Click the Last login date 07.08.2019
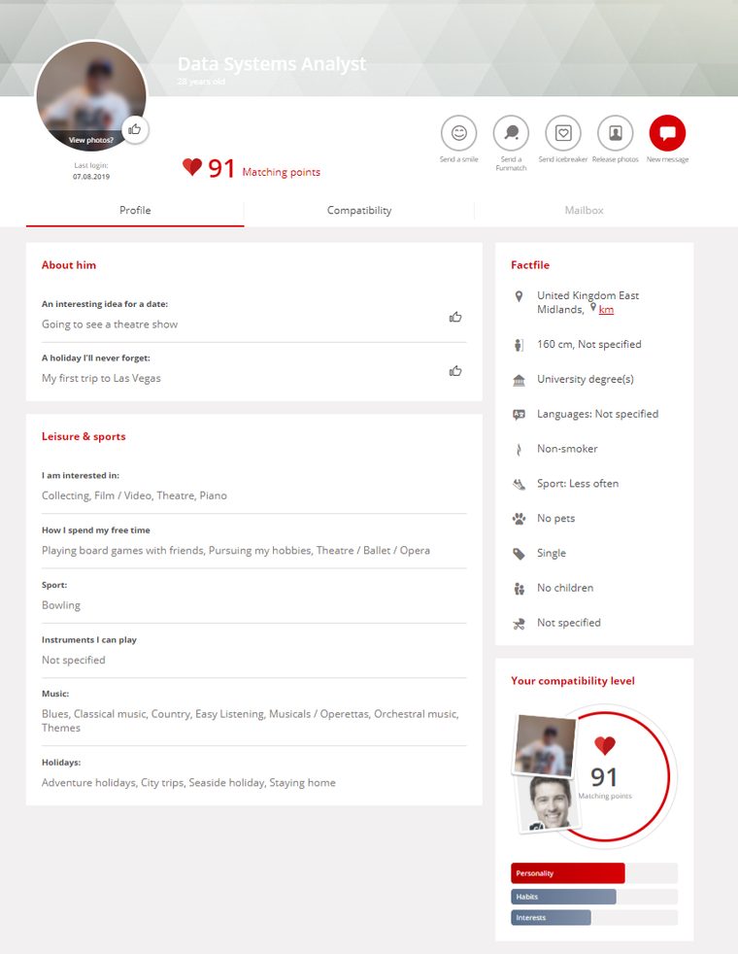 coord(91,177)
